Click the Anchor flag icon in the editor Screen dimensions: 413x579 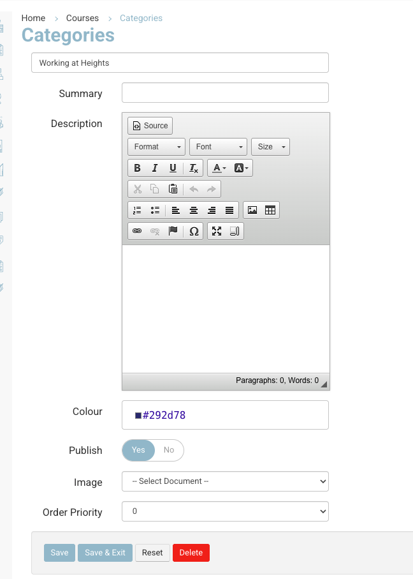pyautogui.click(x=172, y=230)
